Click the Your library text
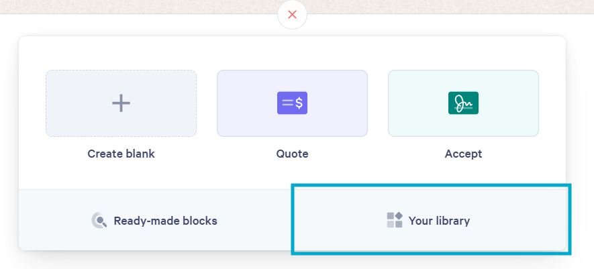 click(439, 221)
